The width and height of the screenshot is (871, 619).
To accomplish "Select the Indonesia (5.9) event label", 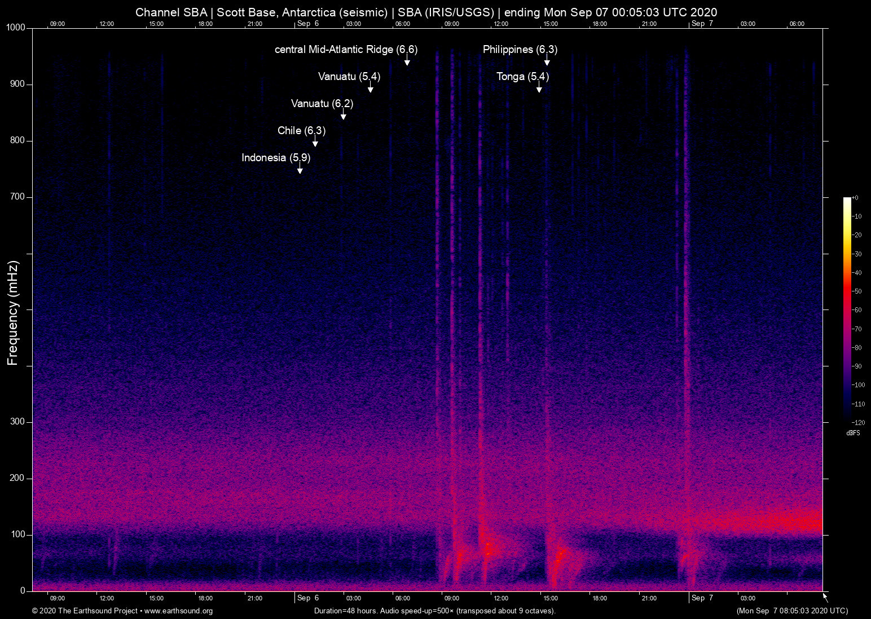I will pyautogui.click(x=276, y=158).
